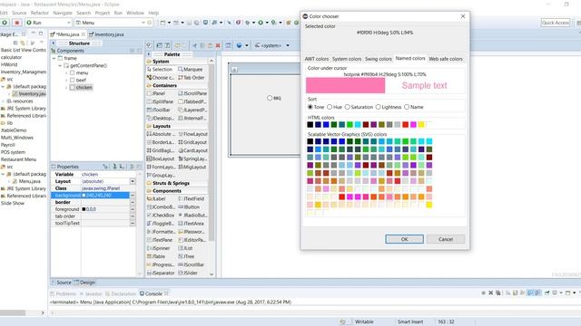Pick JSlider from the palette
This screenshot has width=581, height=326.
click(x=188, y=273)
